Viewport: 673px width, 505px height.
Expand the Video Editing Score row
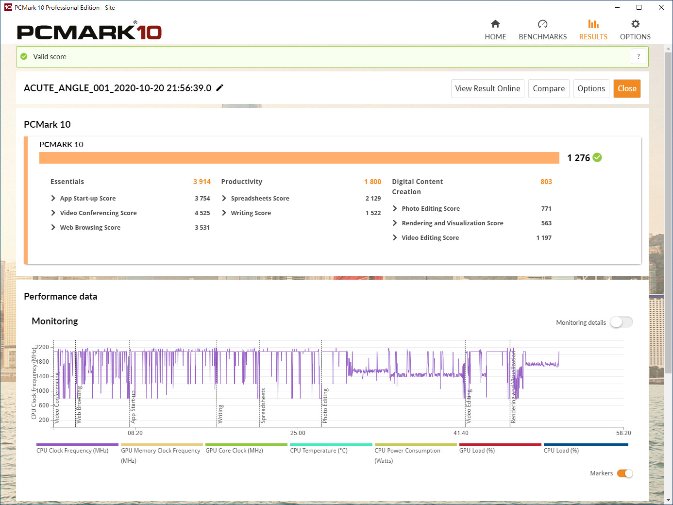pyautogui.click(x=395, y=237)
